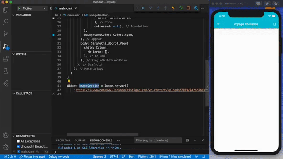Screen dimensions: 283x159
Task: Step into in debug toolbar
Action: click(x=158, y=8)
